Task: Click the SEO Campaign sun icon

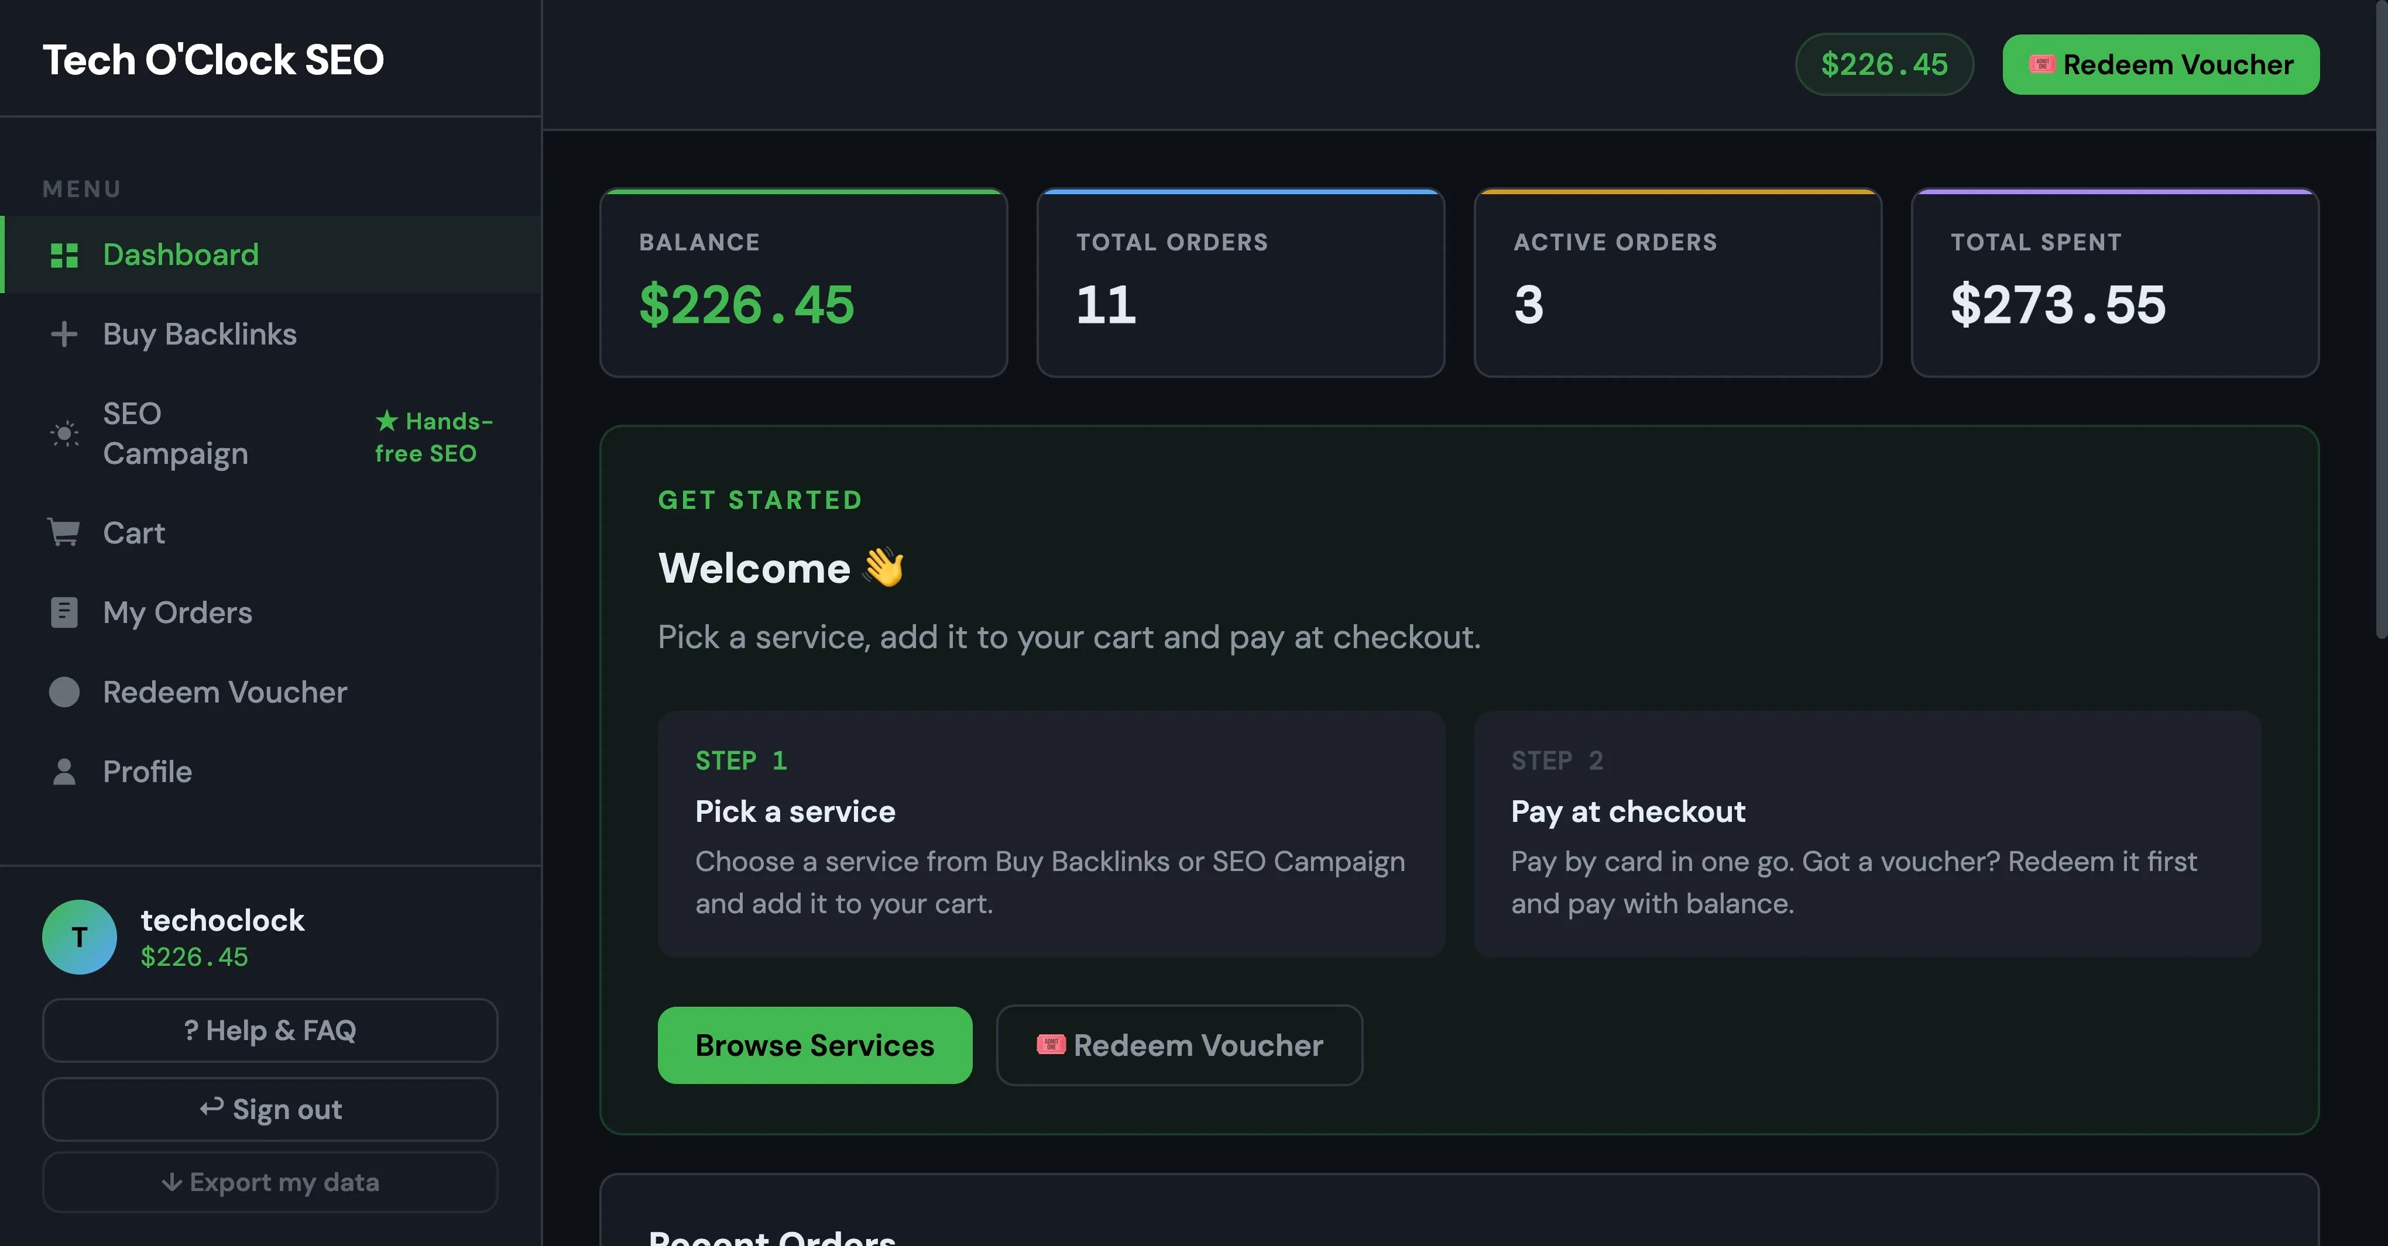Action: (x=64, y=433)
